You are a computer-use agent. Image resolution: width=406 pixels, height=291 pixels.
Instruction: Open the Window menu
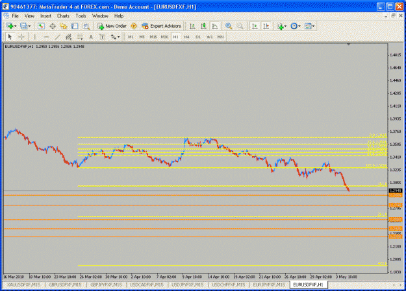[x=100, y=16]
